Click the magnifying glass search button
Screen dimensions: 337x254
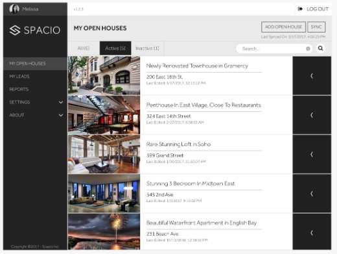tap(321, 48)
